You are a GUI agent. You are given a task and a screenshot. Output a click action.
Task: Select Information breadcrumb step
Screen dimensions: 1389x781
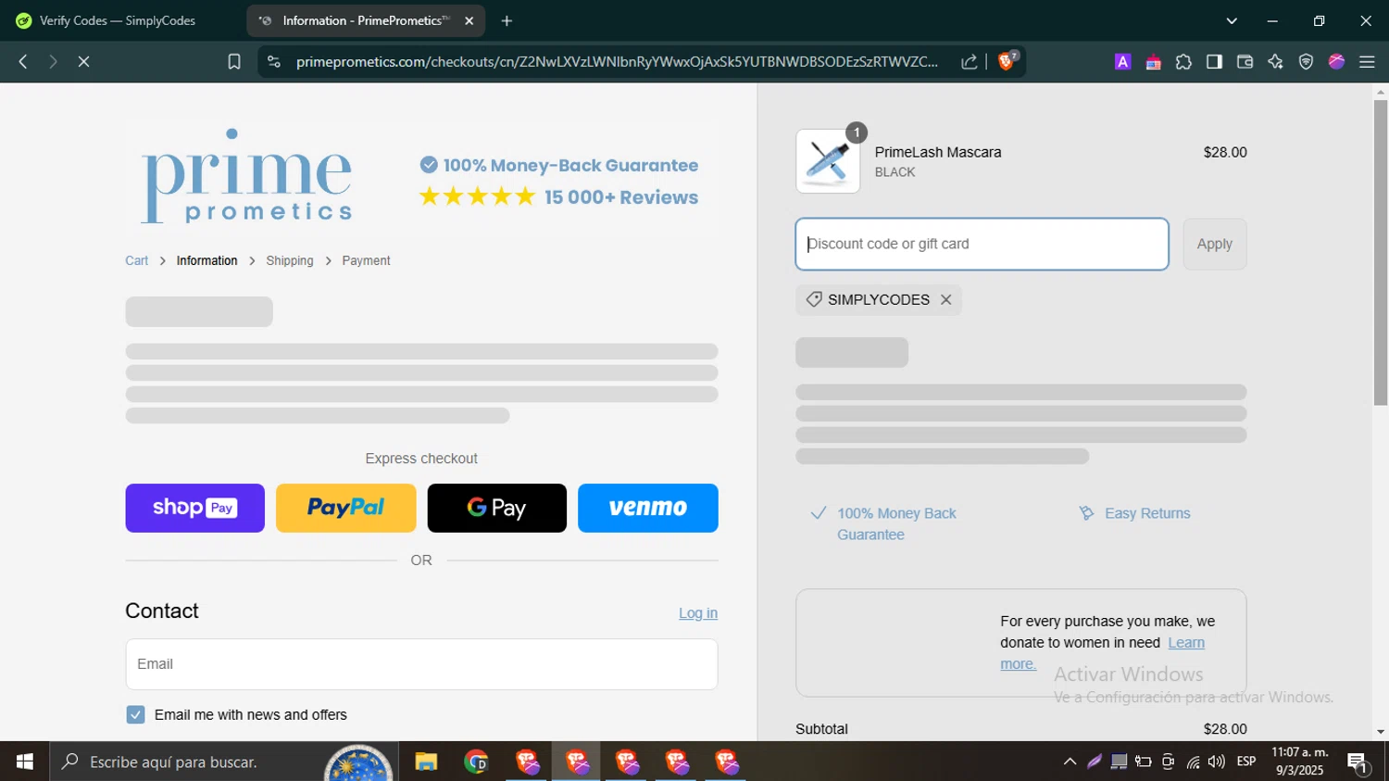(206, 260)
